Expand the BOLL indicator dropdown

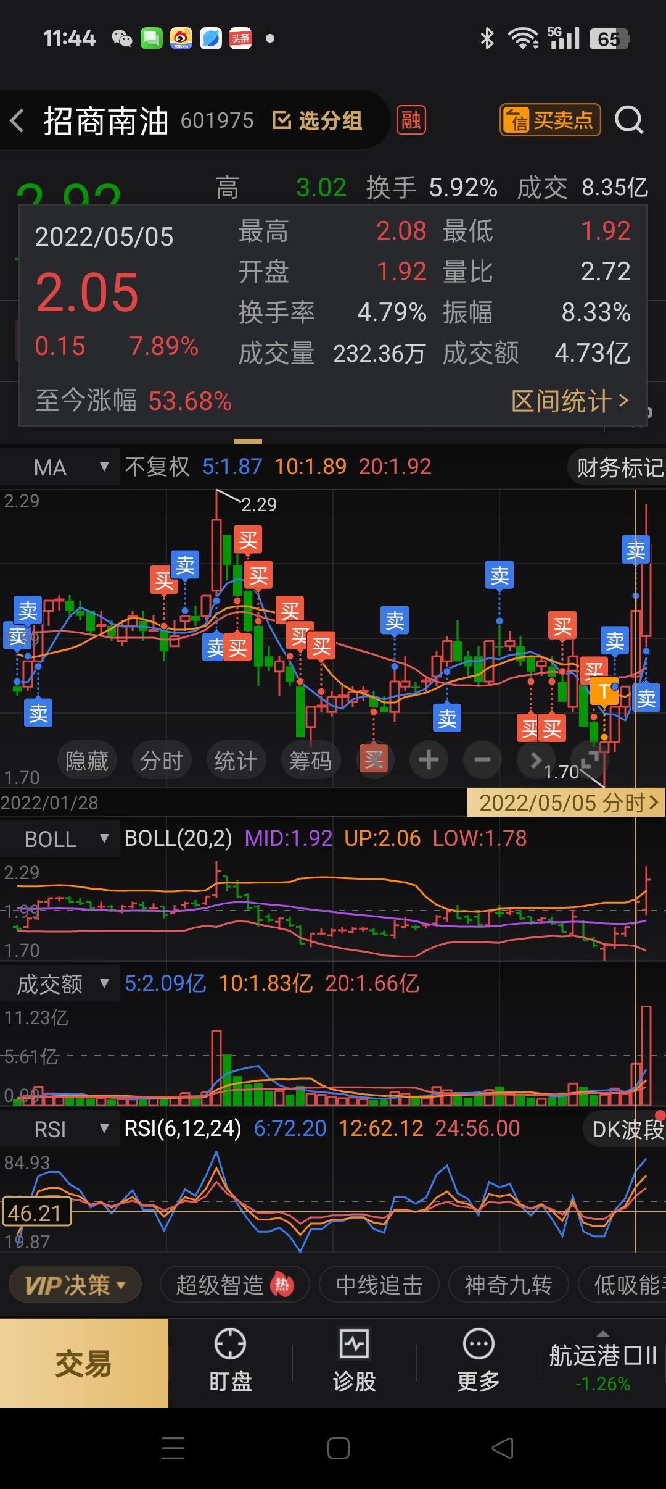(x=60, y=839)
